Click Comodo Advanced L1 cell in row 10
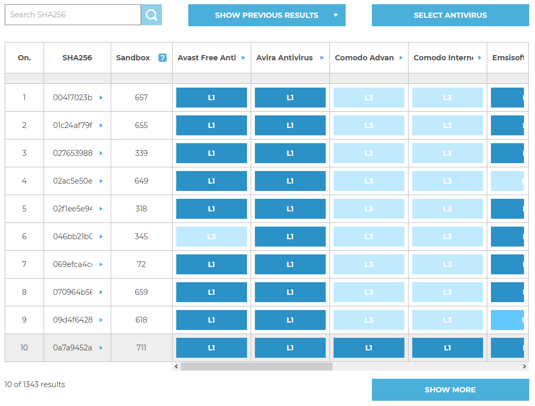535x406 pixels. (369, 348)
